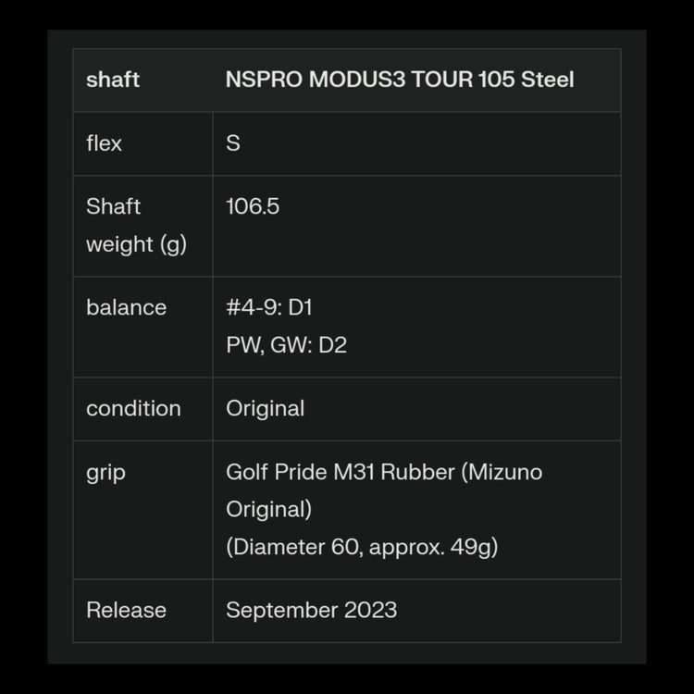Click the "PW, GW: D2" balance line
Viewport: 694px width, 694px height.
coord(286,345)
